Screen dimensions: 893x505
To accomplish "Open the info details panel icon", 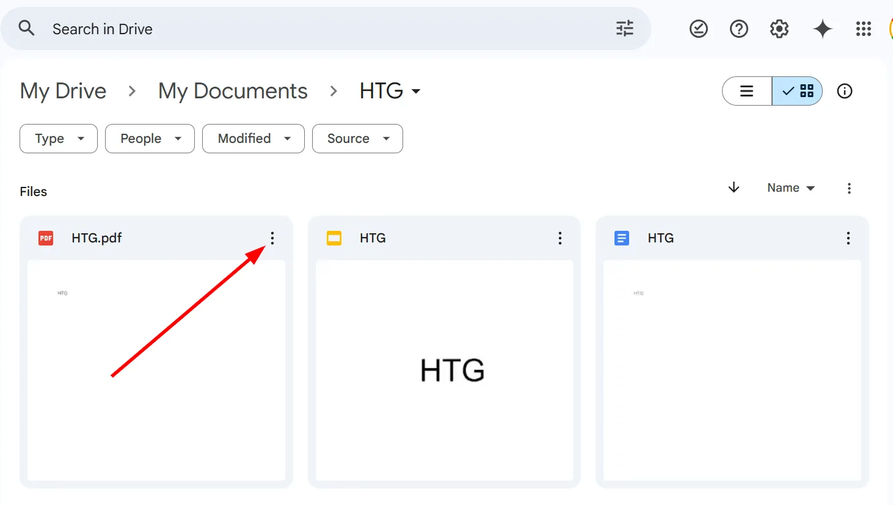I will click(x=844, y=90).
